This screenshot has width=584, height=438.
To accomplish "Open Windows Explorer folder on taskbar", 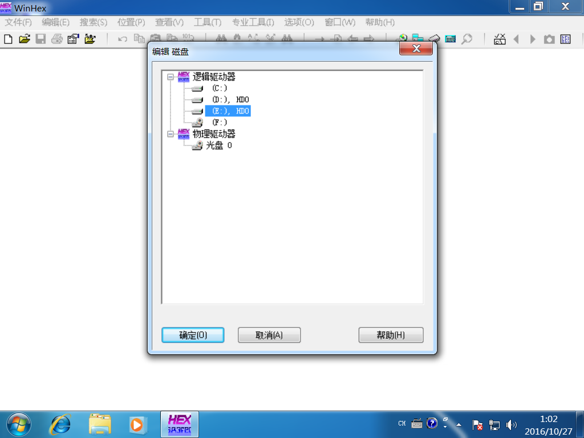I will tap(100, 424).
